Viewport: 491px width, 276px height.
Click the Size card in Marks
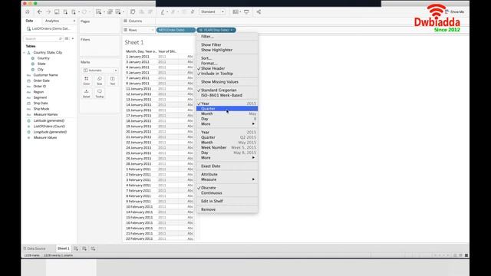[x=99, y=80]
